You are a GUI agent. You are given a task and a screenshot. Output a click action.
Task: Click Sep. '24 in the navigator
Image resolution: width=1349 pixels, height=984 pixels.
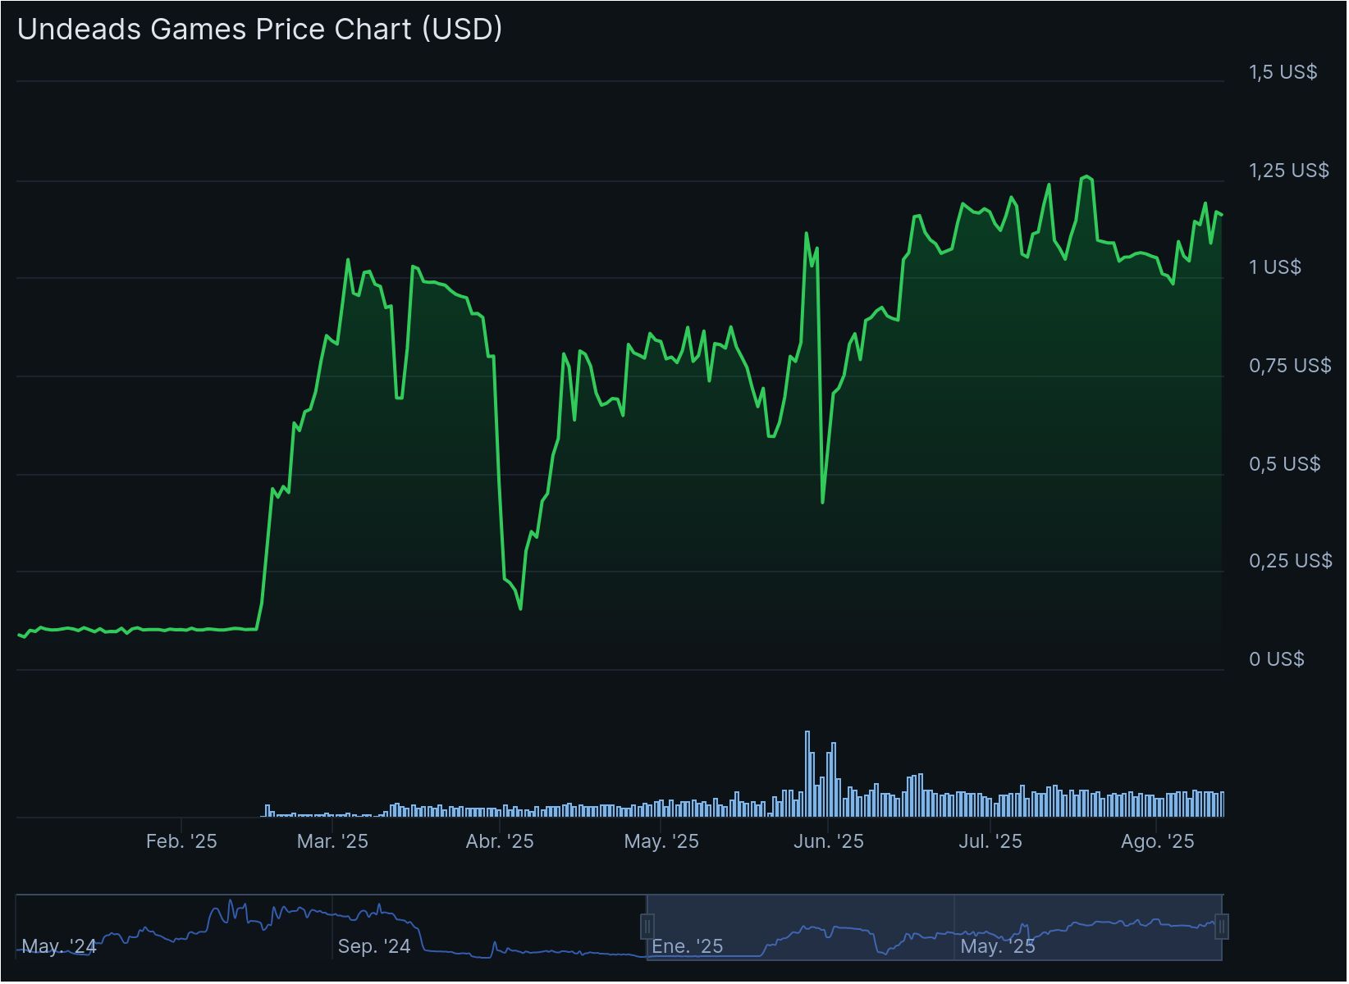[374, 946]
